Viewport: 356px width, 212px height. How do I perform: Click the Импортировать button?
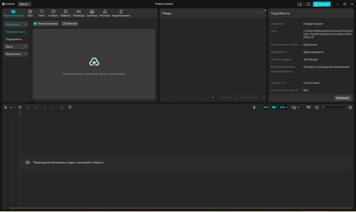coord(46,23)
